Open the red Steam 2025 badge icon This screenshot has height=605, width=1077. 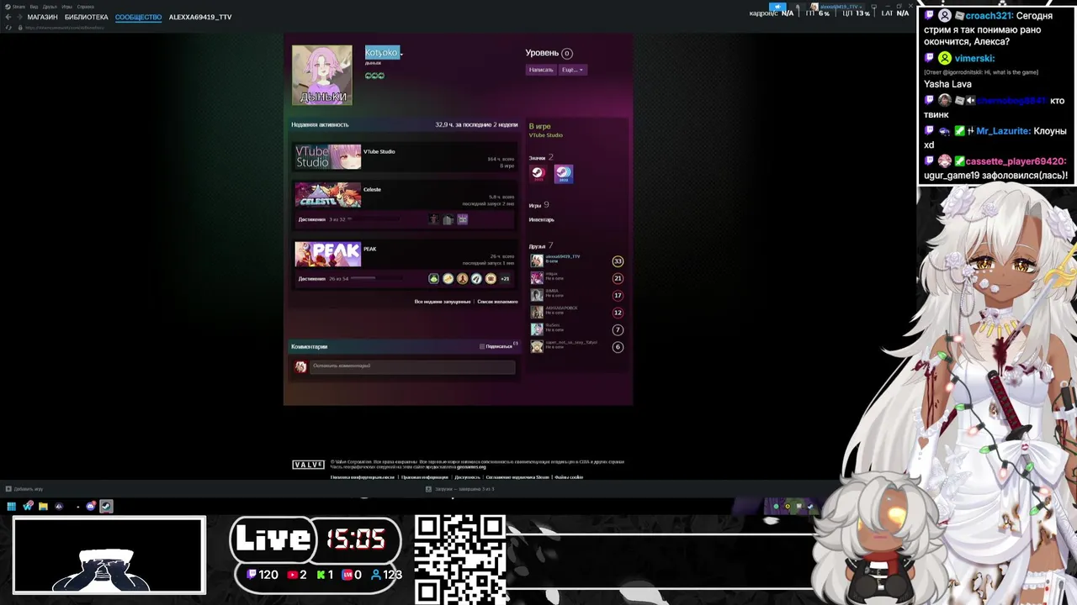click(x=538, y=173)
